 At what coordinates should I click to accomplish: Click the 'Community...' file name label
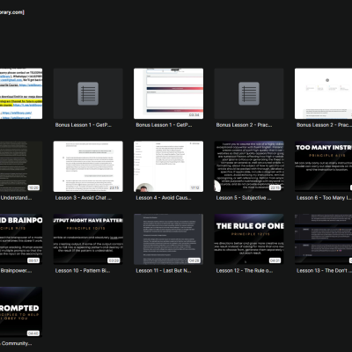click(x=16, y=343)
